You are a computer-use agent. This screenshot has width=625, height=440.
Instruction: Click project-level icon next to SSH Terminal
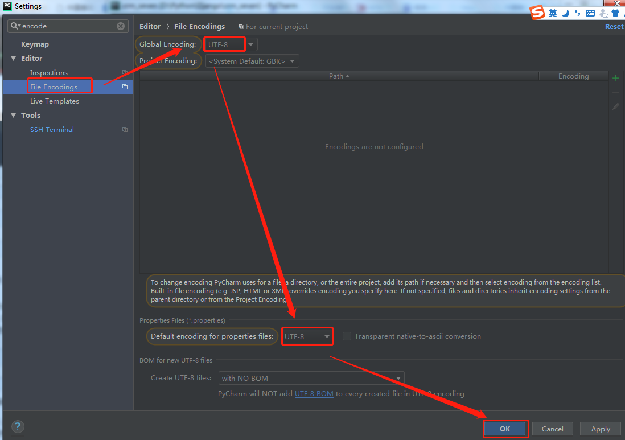(125, 130)
